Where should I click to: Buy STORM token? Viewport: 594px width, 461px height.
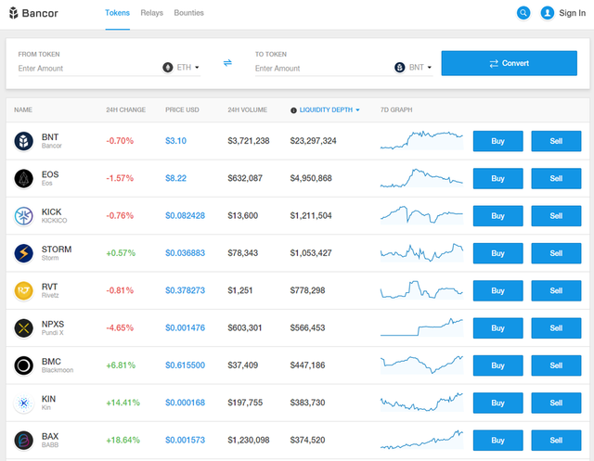tap(497, 253)
